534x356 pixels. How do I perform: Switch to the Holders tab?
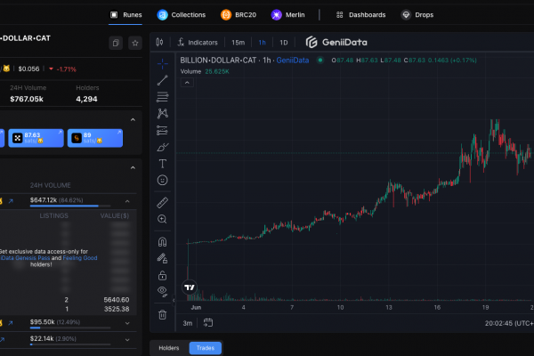click(x=169, y=348)
